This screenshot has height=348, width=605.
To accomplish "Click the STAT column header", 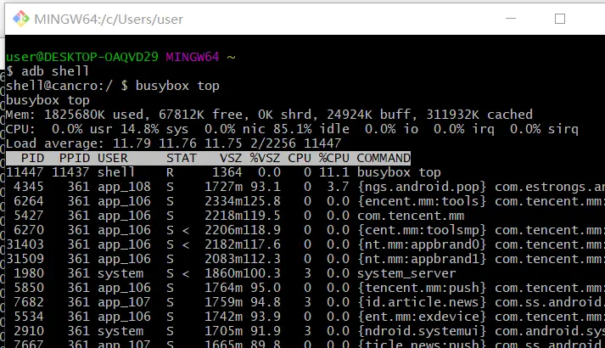I will (182, 158).
